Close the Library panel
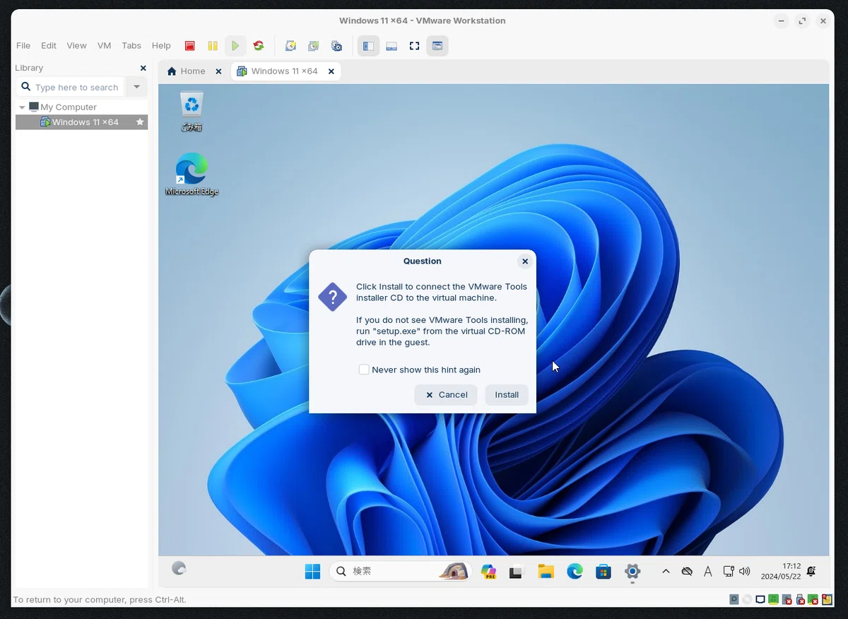Screen dimensions: 848x619 pyautogui.click(x=143, y=68)
